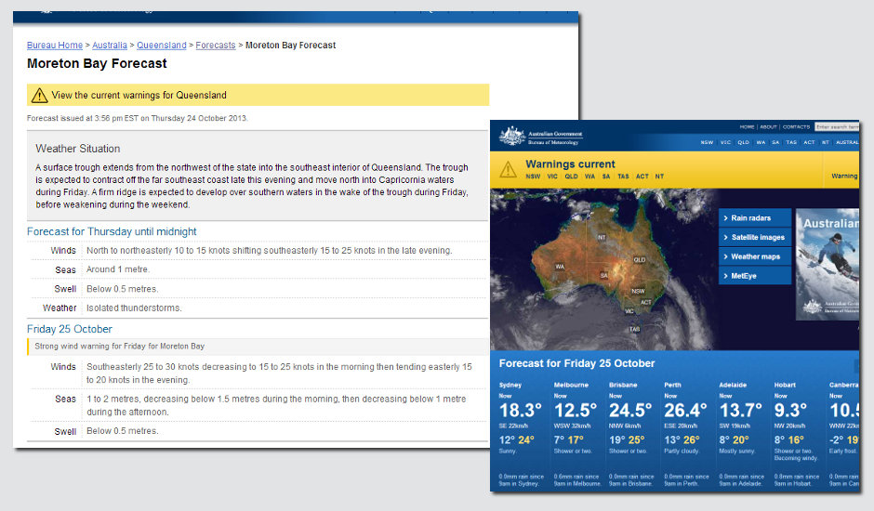The width and height of the screenshot is (874, 511).
Task: Go to HOME in the Bureau header
Action: point(747,127)
